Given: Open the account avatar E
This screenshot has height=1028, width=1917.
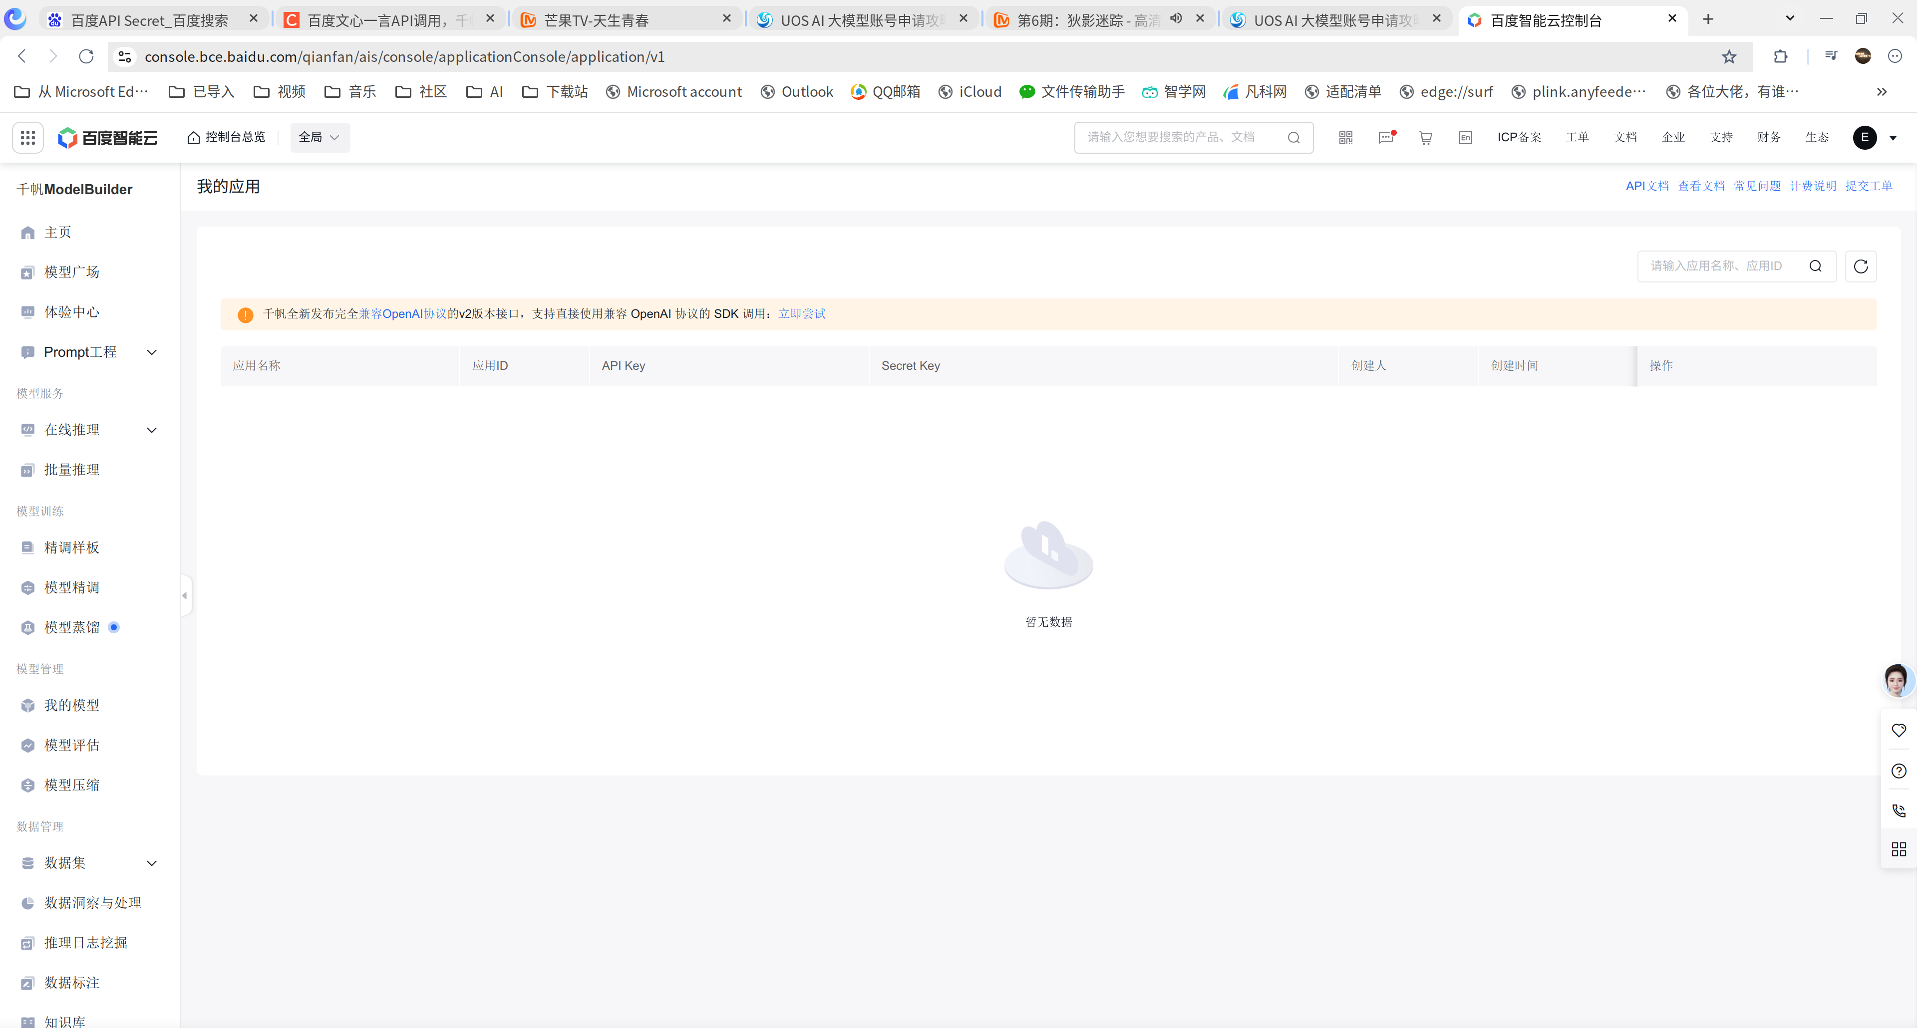Looking at the screenshot, I should click(x=1865, y=138).
